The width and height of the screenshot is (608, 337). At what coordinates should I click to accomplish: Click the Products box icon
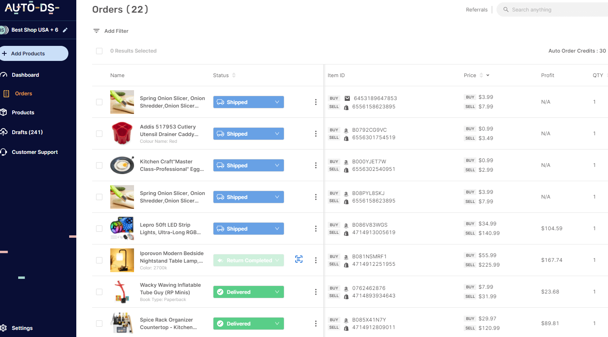pyautogui.click(x=4, y=112)
